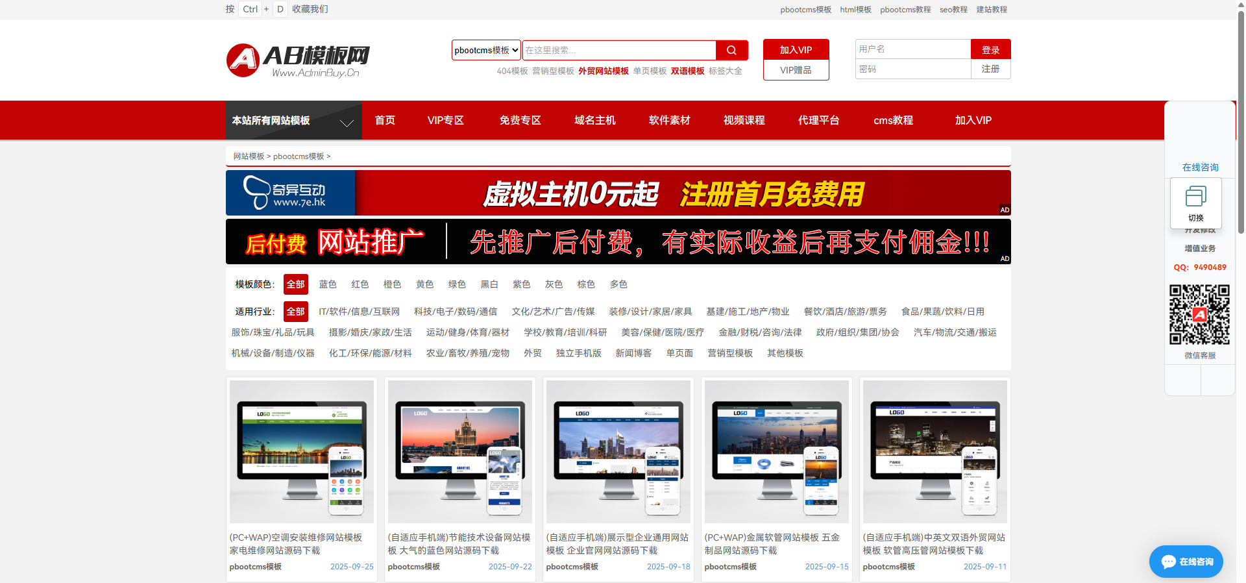This screenshot has width=1246, height=583.
Task: Filter templates by 黑白 color
Action: tap(489, 284)
